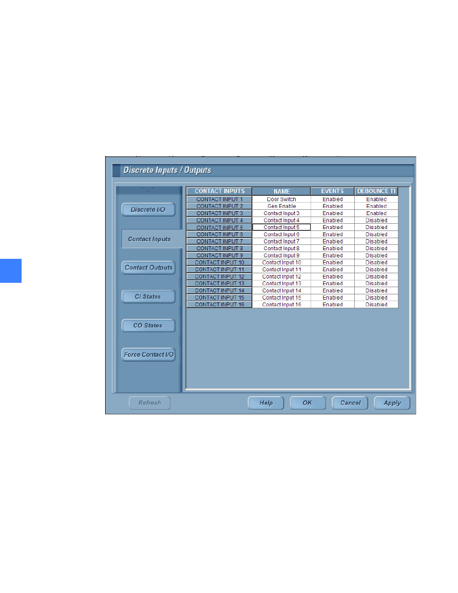This screenshot has width=458, height=593.
Task: Show the CO States page
Action: click(148, 326)
